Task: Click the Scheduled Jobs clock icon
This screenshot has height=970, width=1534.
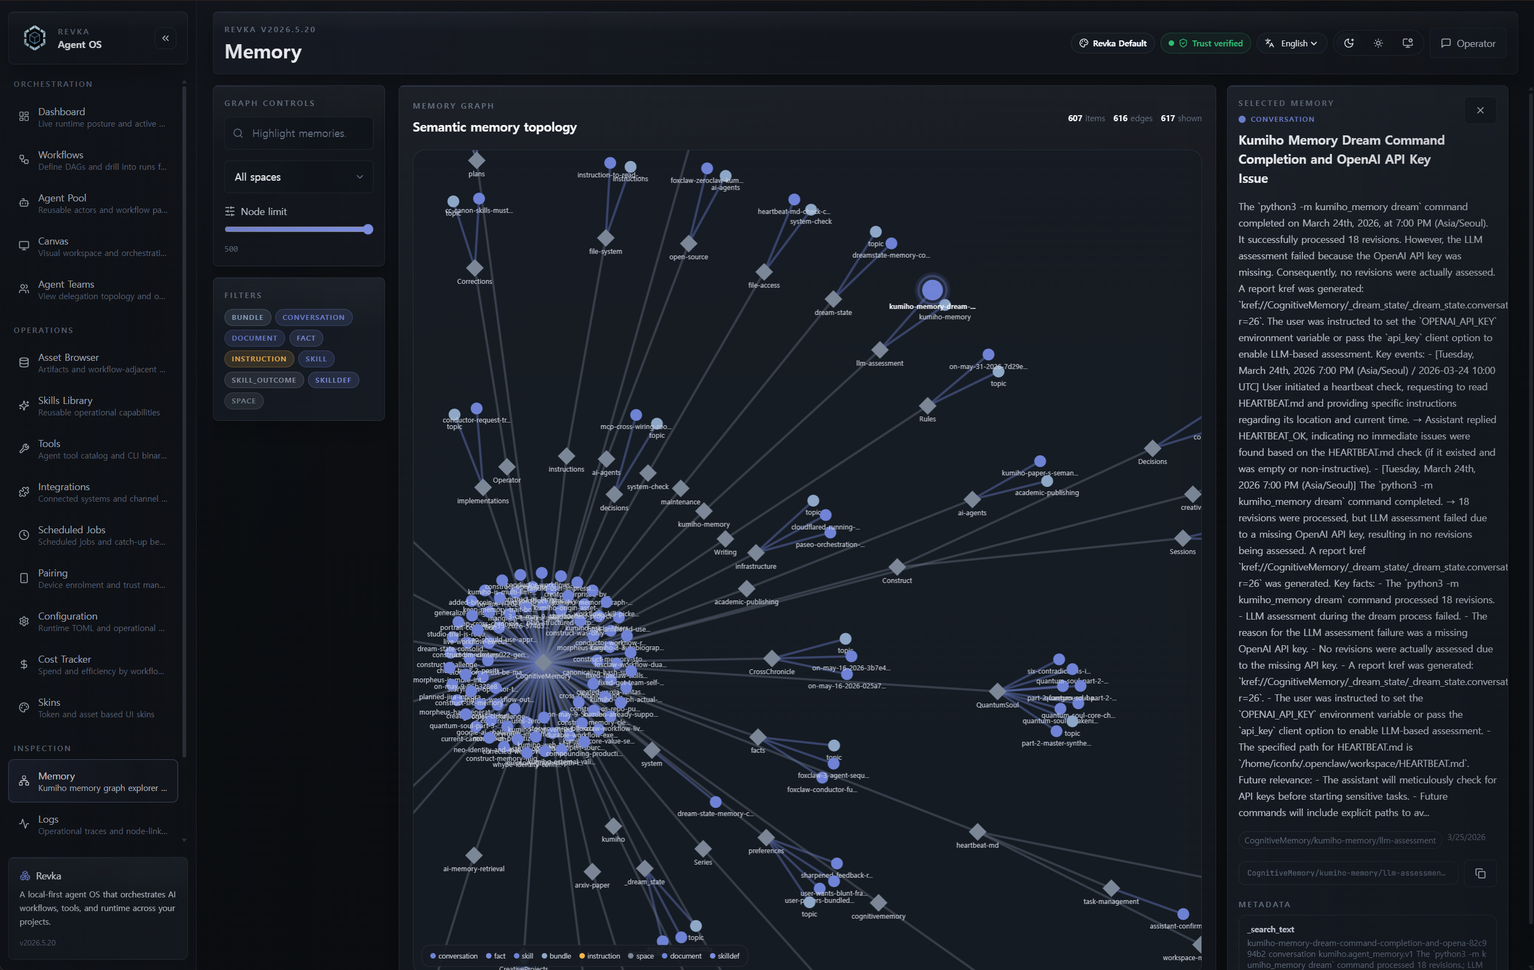Action: [23, 535]
